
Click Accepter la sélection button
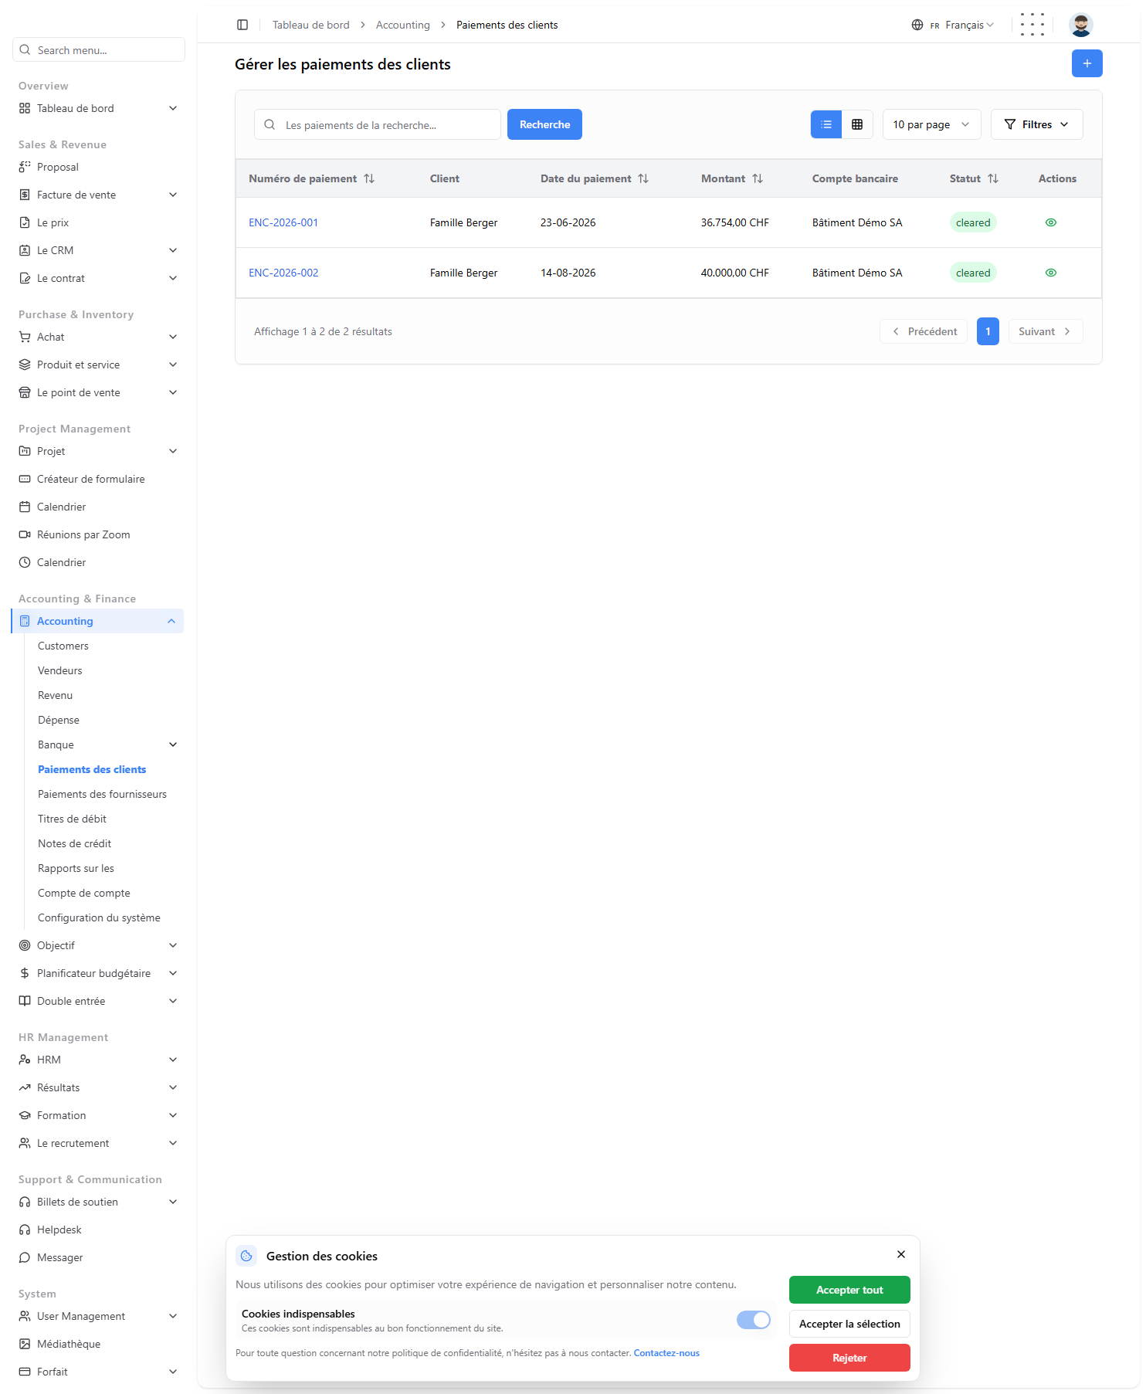pyautogui.click(x=849, y=1324)
